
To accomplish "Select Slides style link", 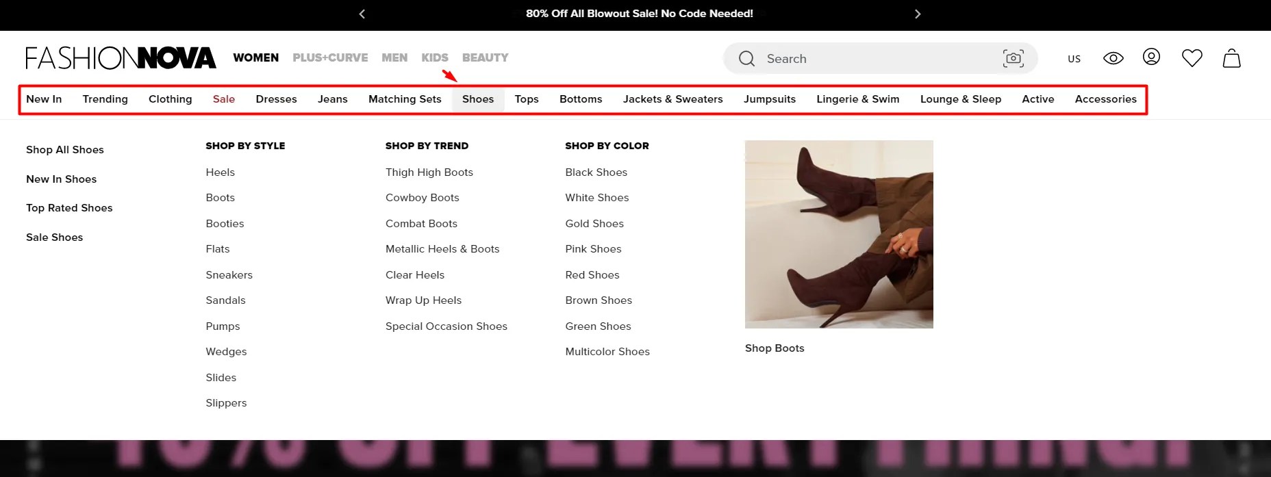I will (221, 378).
